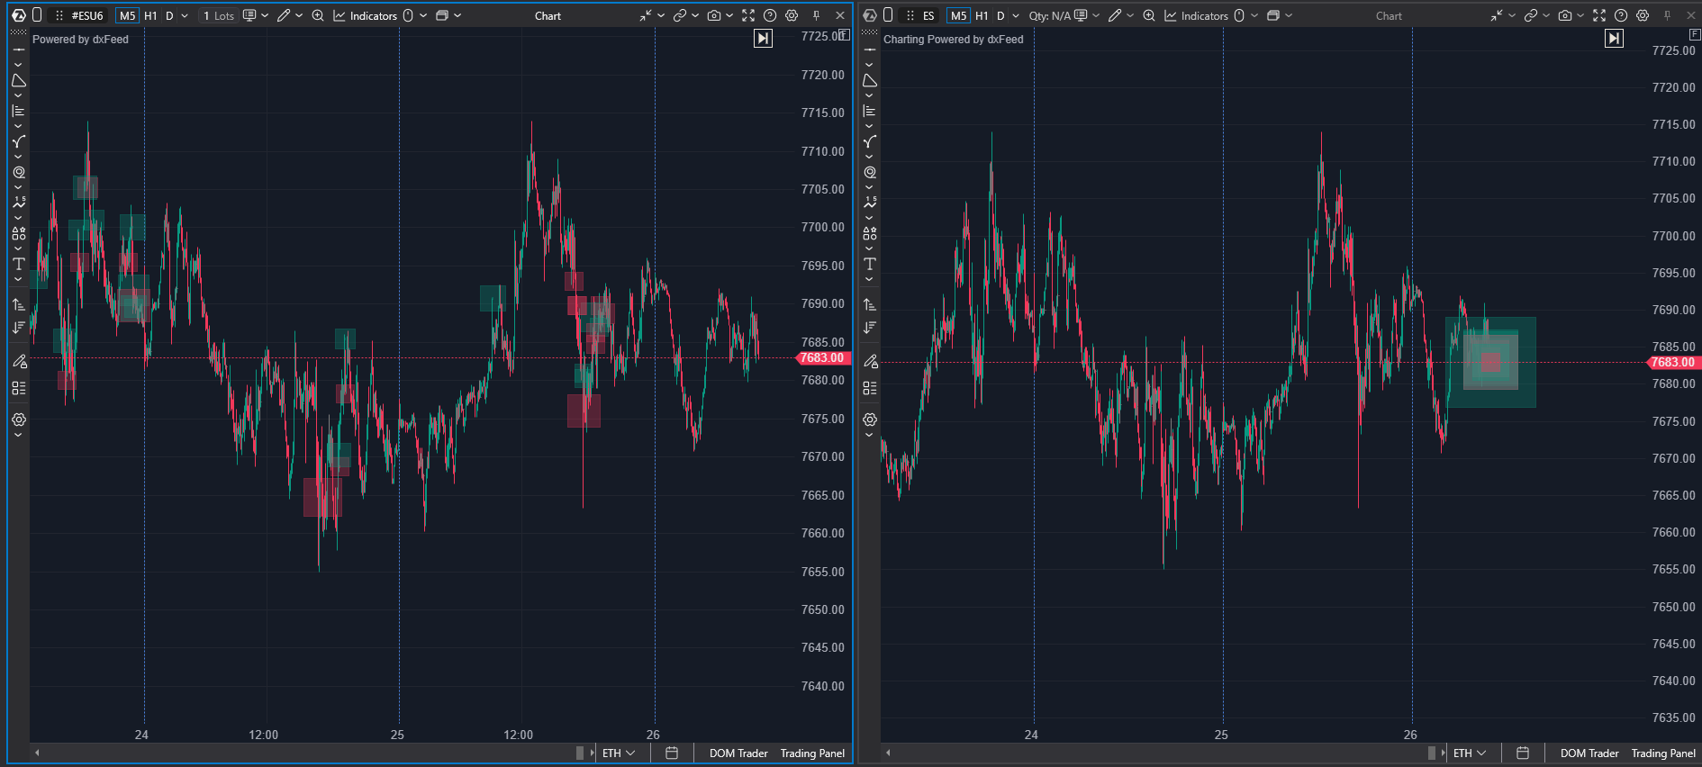Switch #ESU6 chart to D timeframe
Image resolution: width=1702 pixels, height=767 pixels.
(169, 15)
